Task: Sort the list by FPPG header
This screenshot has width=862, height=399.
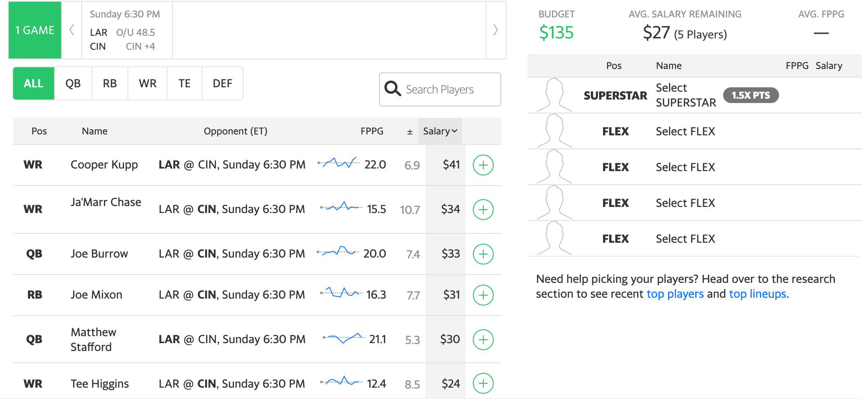Action: [372, 131]
